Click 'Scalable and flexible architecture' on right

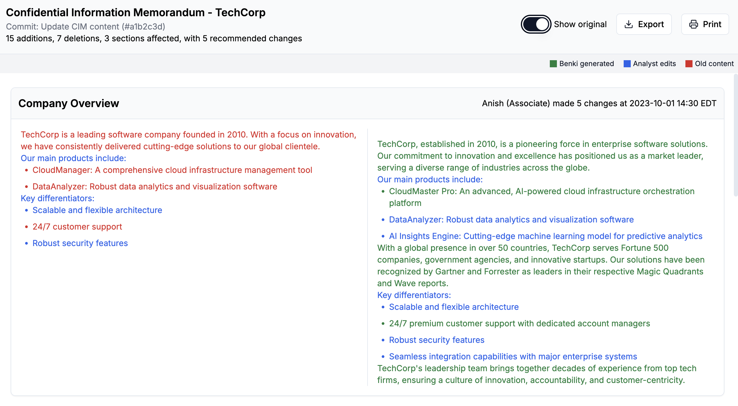(454, 307)
